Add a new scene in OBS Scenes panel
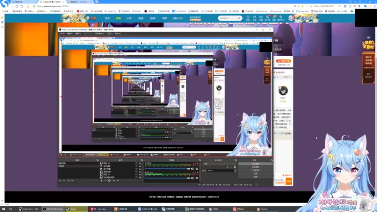Screen dimensions: 377x212 pos(60,180)
